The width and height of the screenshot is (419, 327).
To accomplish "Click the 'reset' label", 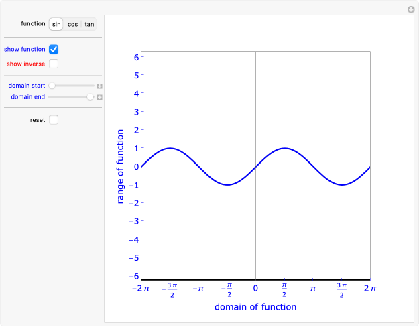I will pos(38,120).
